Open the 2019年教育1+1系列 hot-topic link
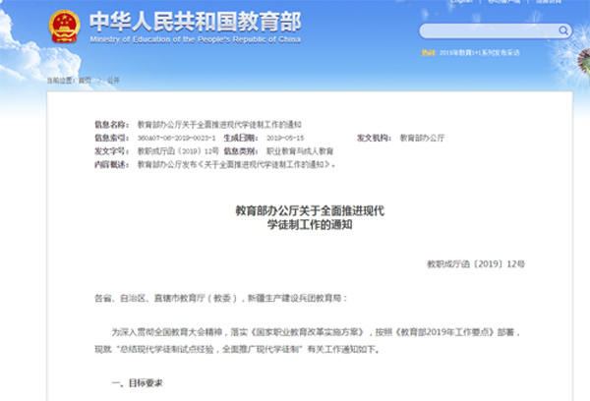Viewport: 590px width, 401px height. [480, 53]
